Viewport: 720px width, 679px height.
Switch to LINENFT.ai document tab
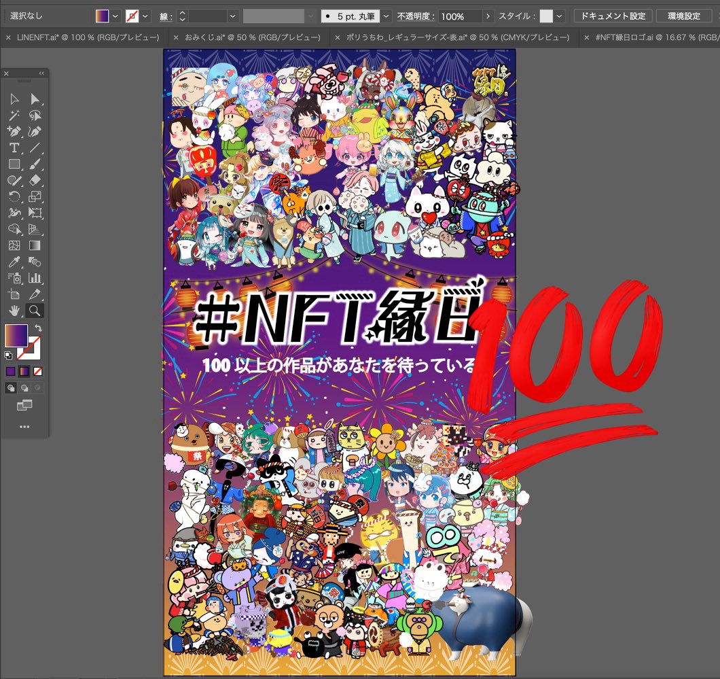pyautogui.click(x=88, y=37)
